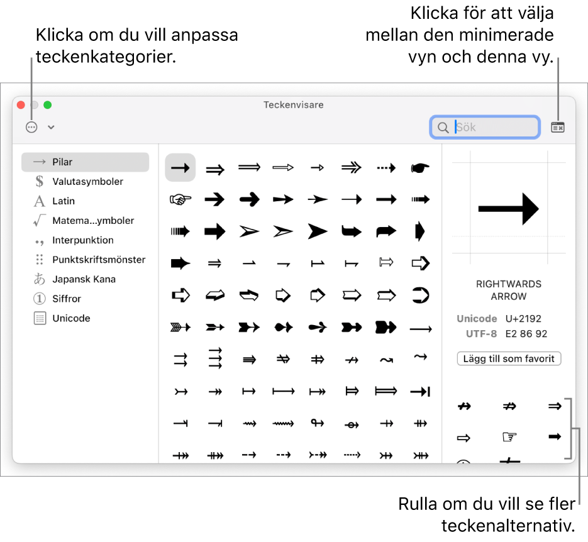
Task: Open the category customization ellipsis menu
Action: click(x=31, y=128)
